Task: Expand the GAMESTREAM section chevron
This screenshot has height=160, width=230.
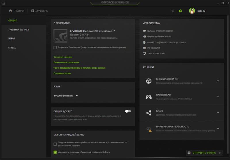Action: point(218,97)
